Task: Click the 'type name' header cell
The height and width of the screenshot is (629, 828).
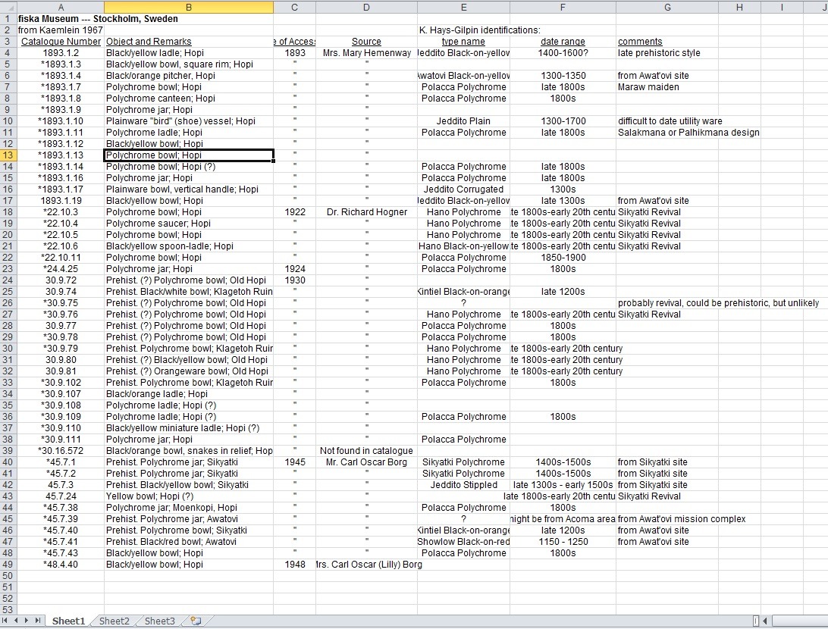Action: 463,42
